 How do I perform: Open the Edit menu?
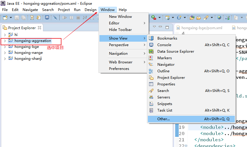pos(15,10)
